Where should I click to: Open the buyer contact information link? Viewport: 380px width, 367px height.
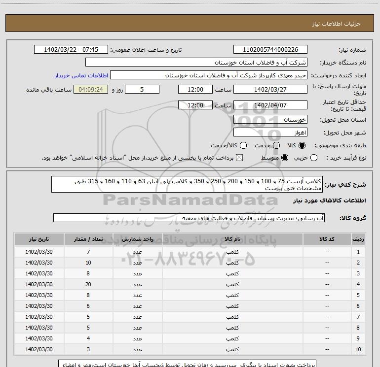point(81,75)
